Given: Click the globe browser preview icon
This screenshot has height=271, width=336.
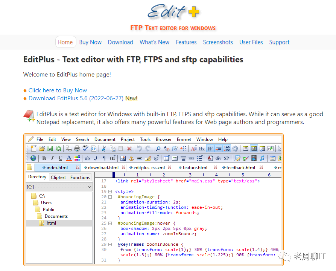Looking at the screenshot, I should pos(33,158).
